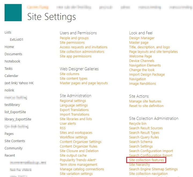Click Change the look link
Image resolution: width=193 pixels, height=177 pixels.
142,70
